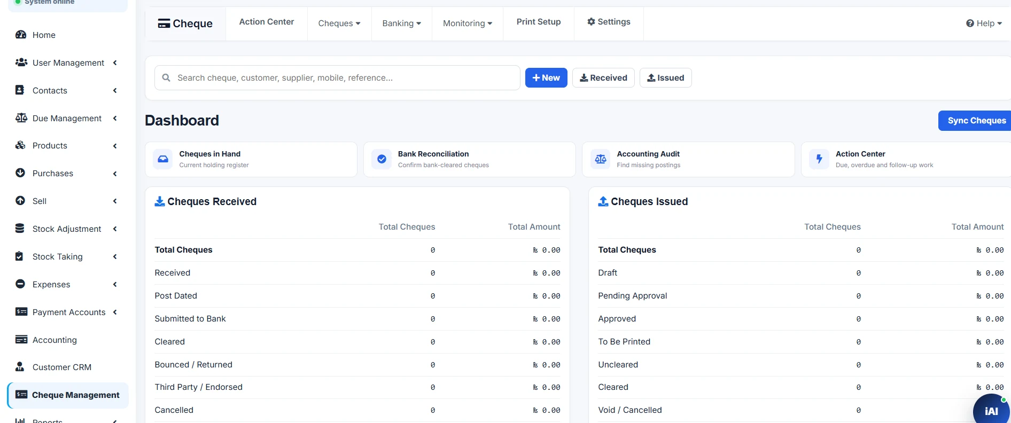Open the Cheques dropdown menu

coord(339,23)
